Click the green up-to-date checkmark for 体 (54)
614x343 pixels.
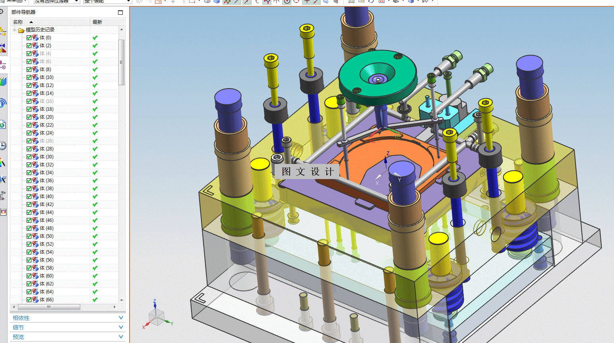tap(95, 252)
